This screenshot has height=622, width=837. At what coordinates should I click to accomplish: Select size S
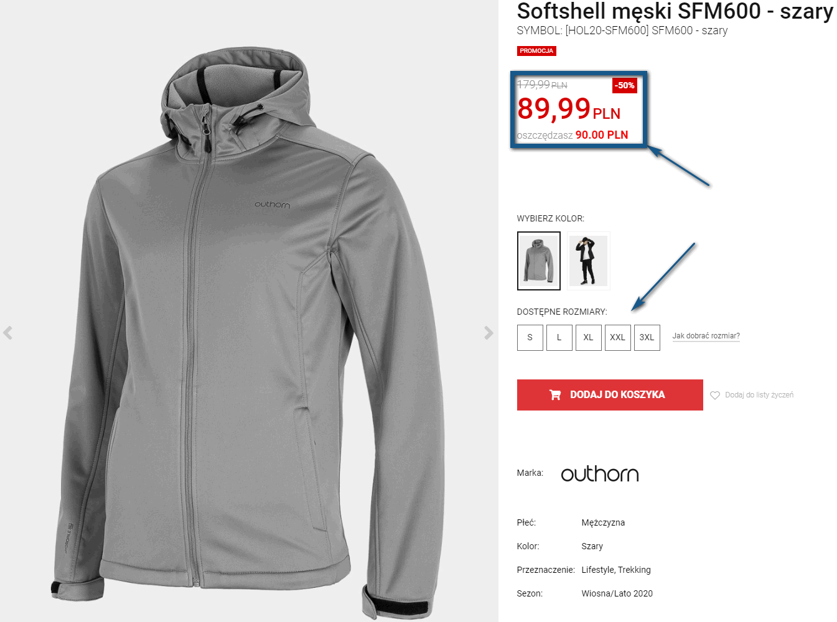tap(530, 338)
